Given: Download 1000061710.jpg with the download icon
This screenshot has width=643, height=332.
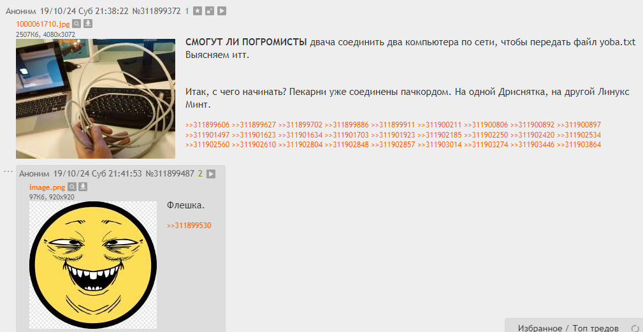Looking at the screenshot, I should point(88,24).
